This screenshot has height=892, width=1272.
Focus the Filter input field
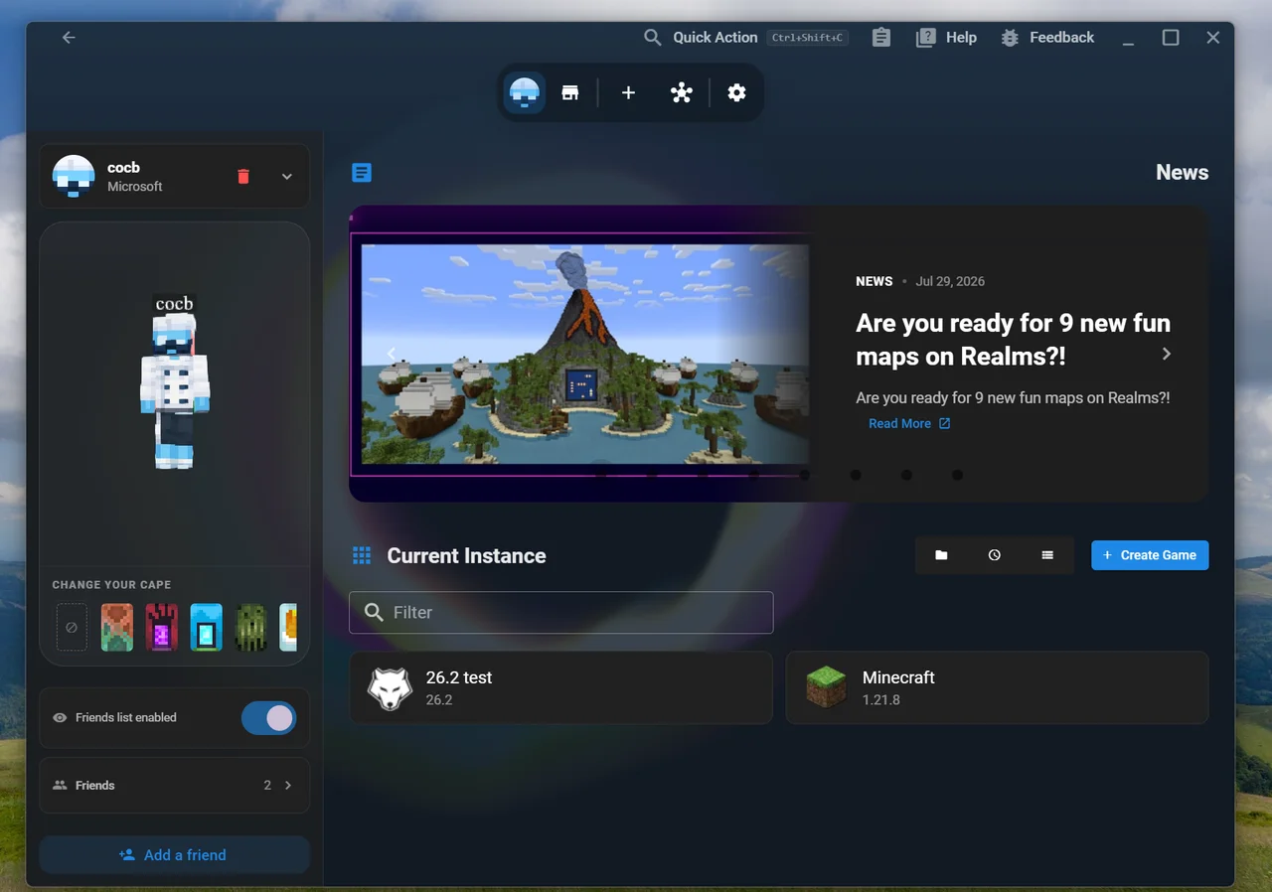click(x=561, y=613)
